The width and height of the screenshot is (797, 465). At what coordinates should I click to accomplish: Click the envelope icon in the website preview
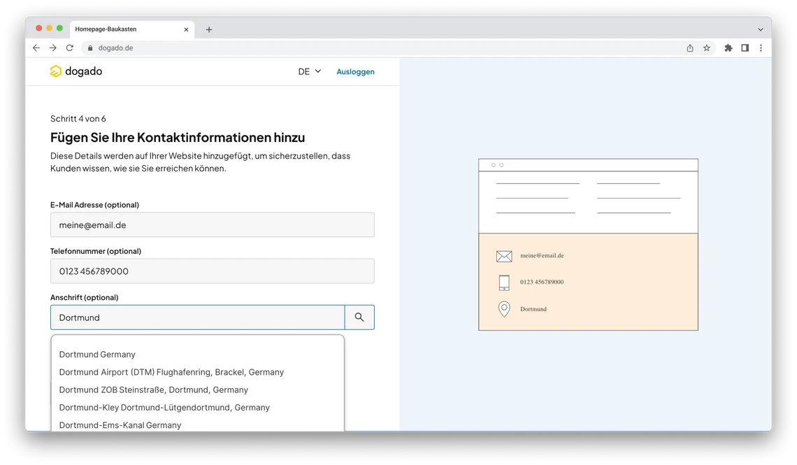tap(504, 256)
